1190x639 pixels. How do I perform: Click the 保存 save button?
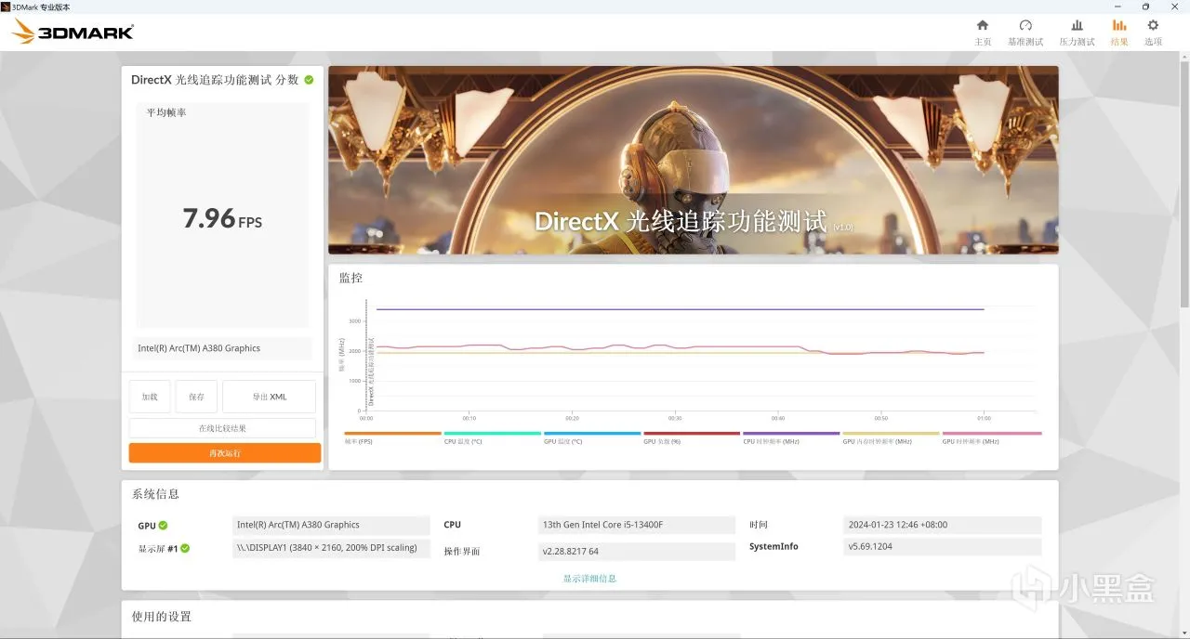click(x=196, y=397)
